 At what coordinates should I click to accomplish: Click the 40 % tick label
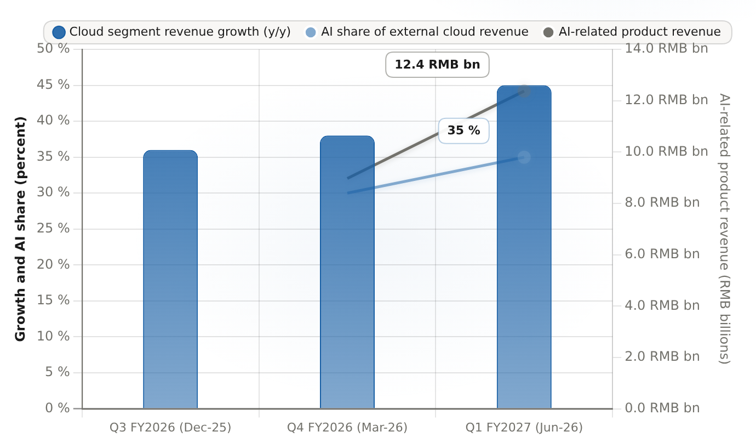point(54,121)
